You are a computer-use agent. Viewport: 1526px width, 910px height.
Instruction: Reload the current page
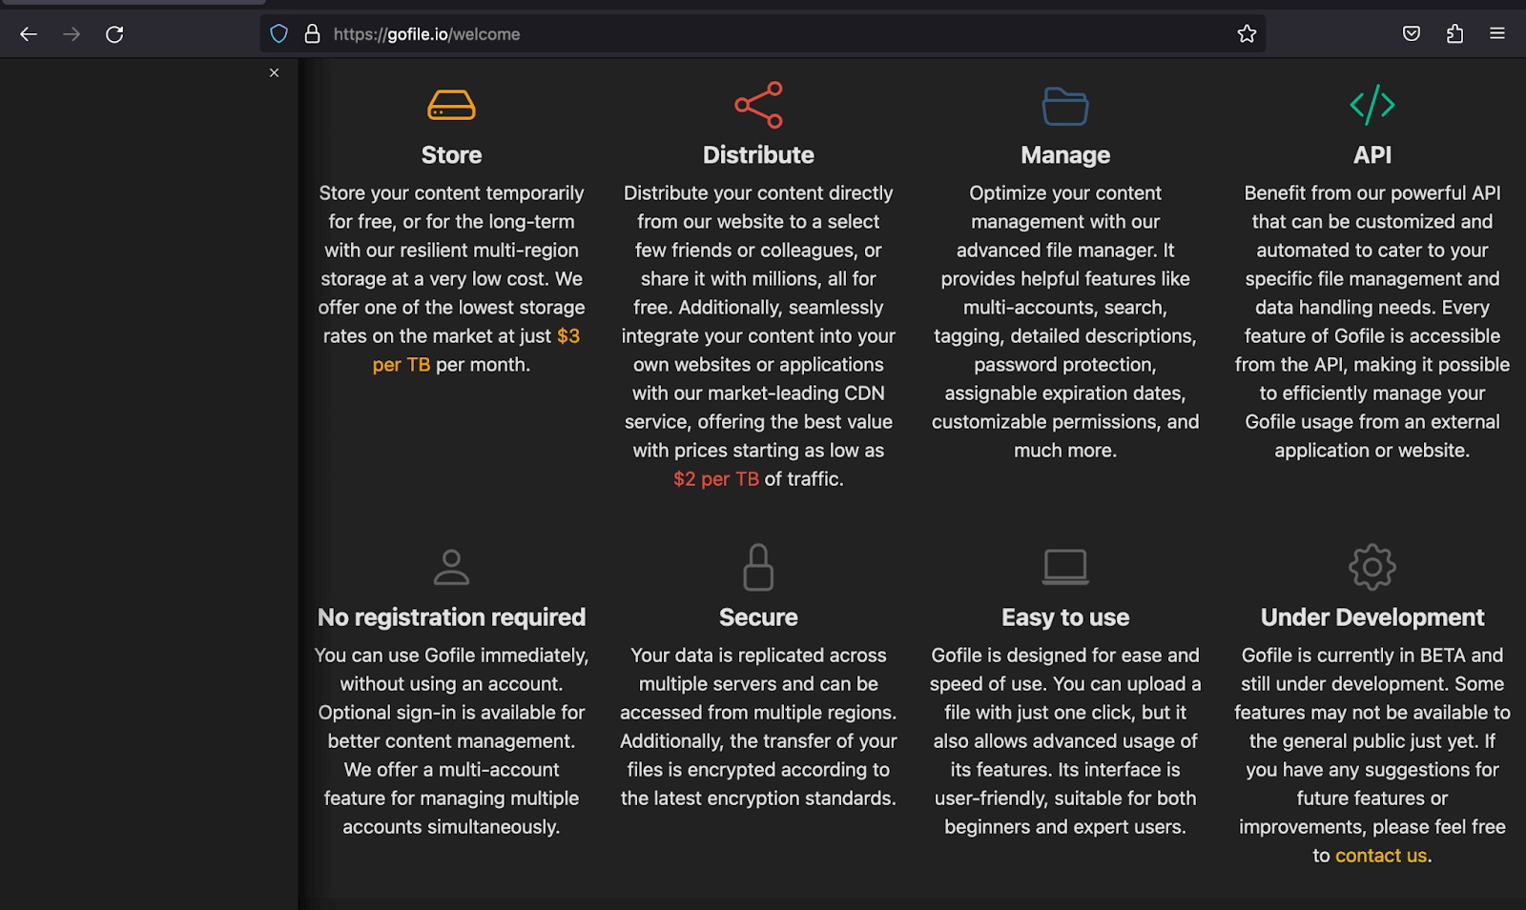pos(114,34)
